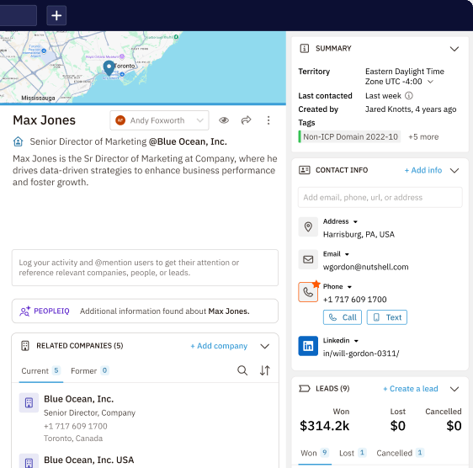Open the Blue Ocean, Inc. company link

(188, 141)
